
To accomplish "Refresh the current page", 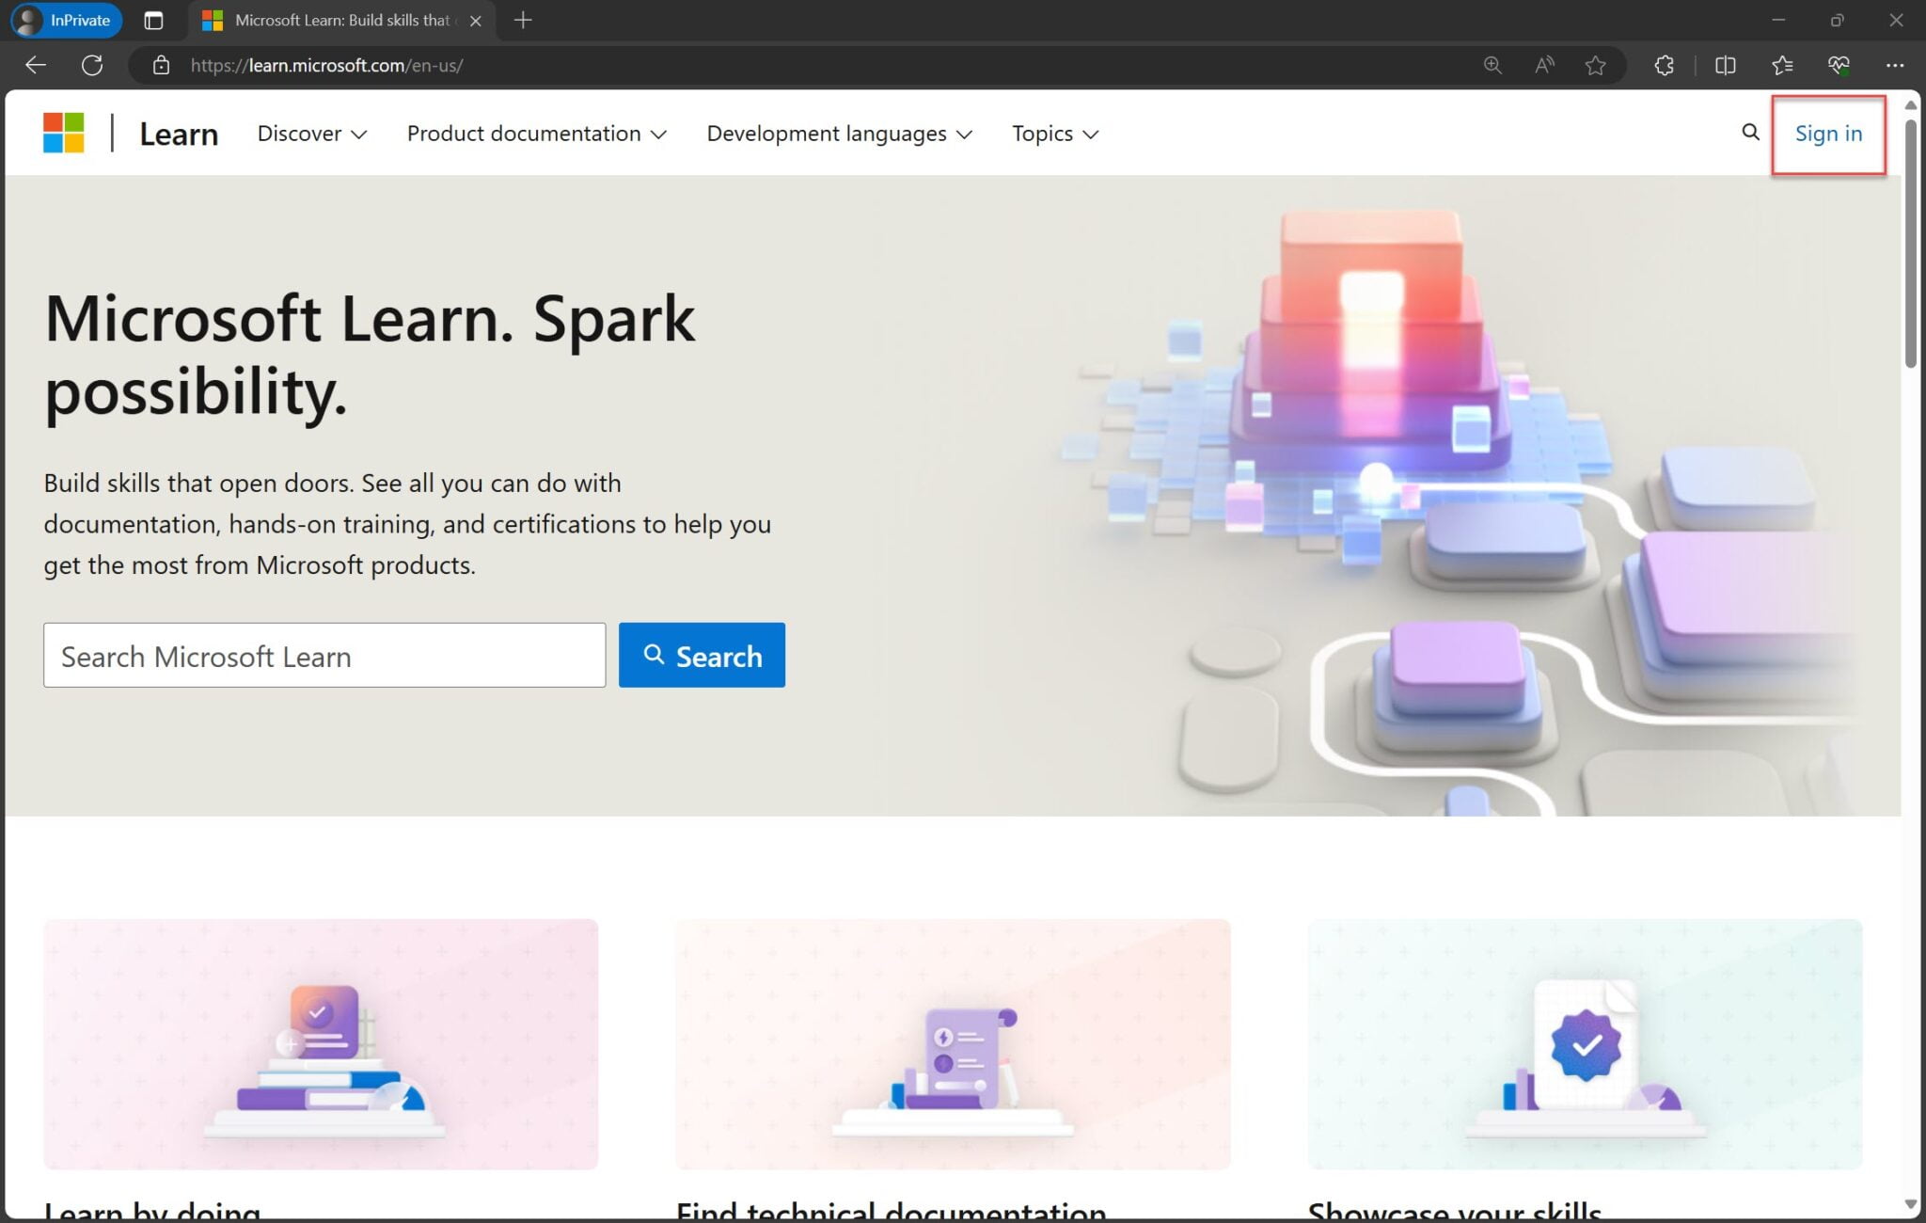I will click(93, 65).
